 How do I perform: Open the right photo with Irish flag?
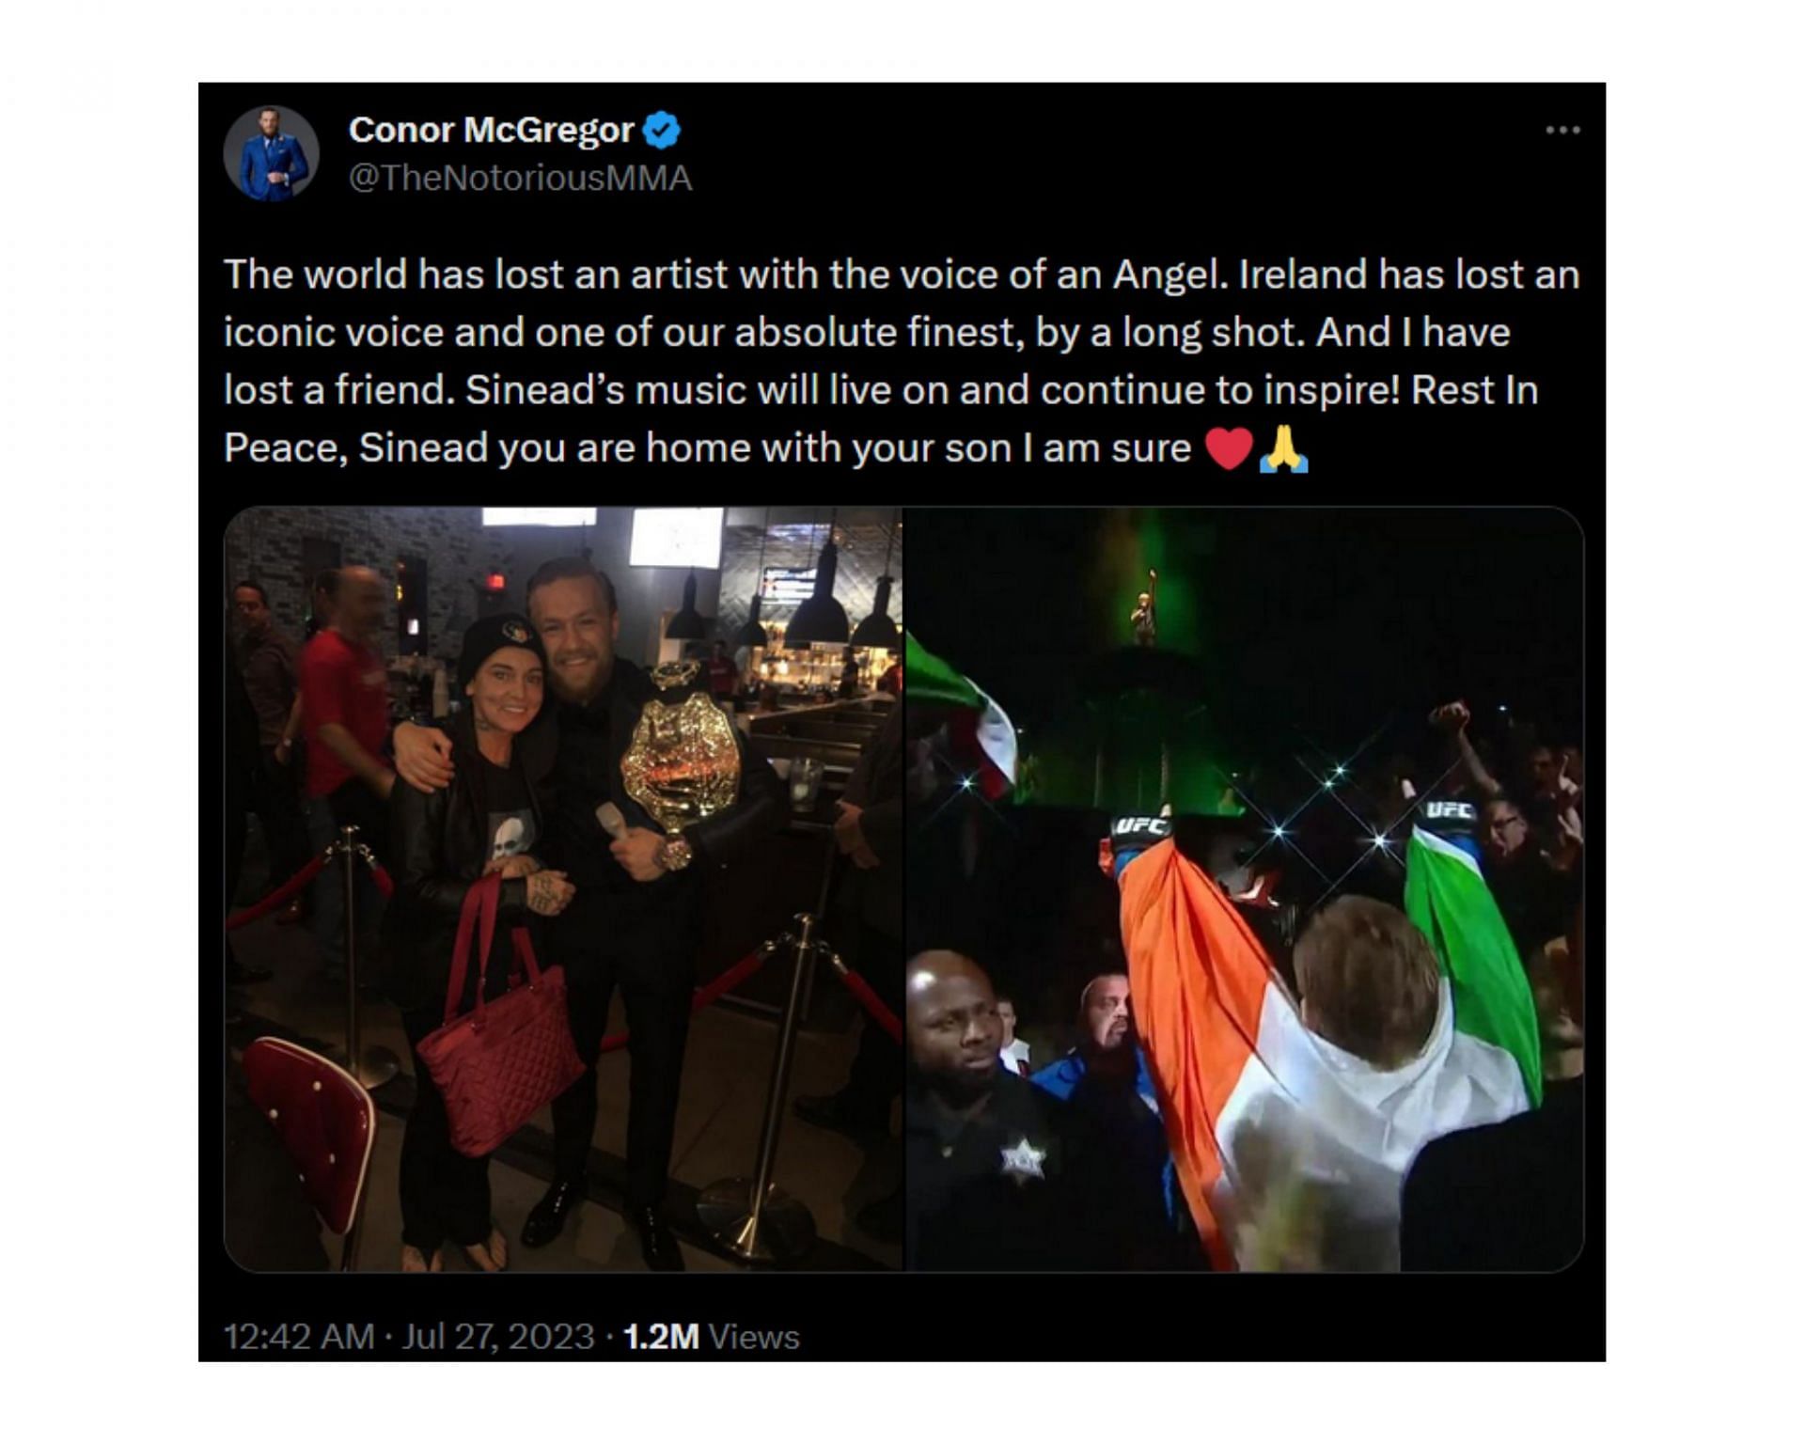1244,889
